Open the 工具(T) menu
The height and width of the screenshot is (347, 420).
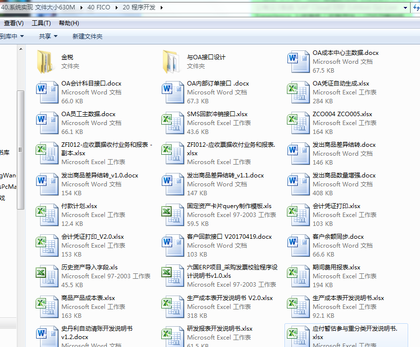tap(41, 23)
